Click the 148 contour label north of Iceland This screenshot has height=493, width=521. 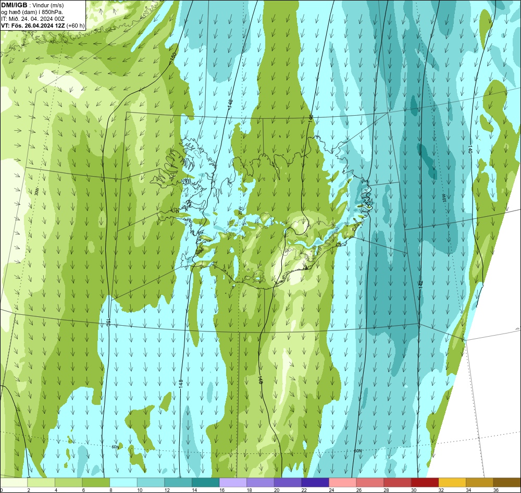tap(230, 104)
